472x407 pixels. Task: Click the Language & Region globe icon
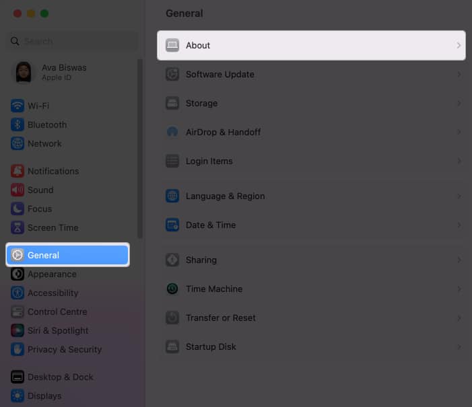(172, 196)
